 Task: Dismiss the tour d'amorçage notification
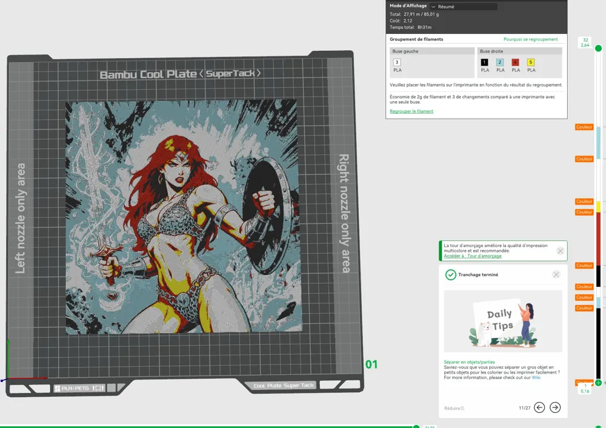pos(560,251)
